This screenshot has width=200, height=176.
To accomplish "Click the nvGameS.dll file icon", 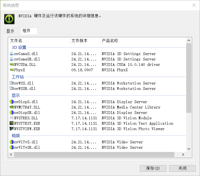I will (11, 54).
